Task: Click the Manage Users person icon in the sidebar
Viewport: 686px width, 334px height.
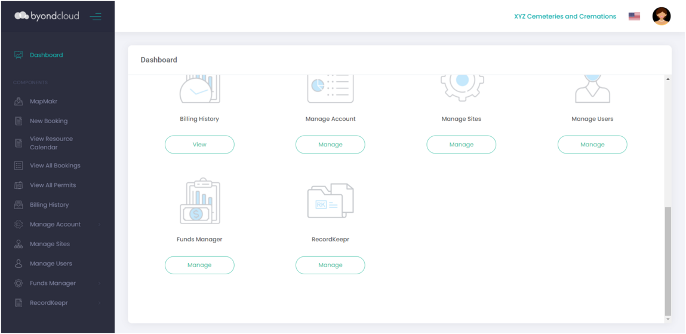Action: pos(19,264)
